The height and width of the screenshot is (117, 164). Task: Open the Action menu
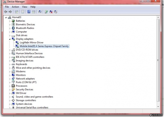click(15, 7)
